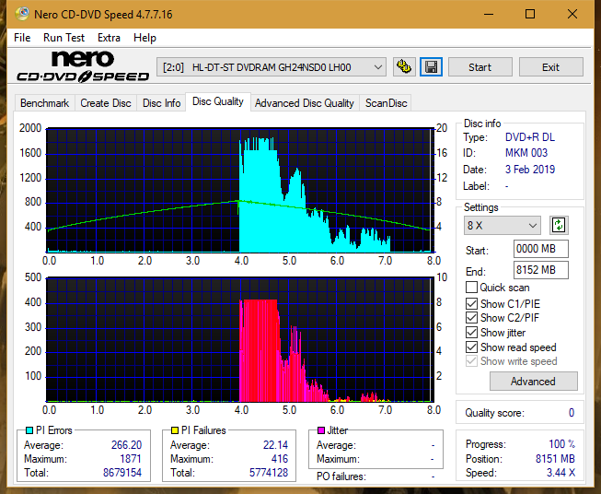This screenshot has height=494, width=601.
Task: Select the Disc Quality tab
Action: click(218, 101)
